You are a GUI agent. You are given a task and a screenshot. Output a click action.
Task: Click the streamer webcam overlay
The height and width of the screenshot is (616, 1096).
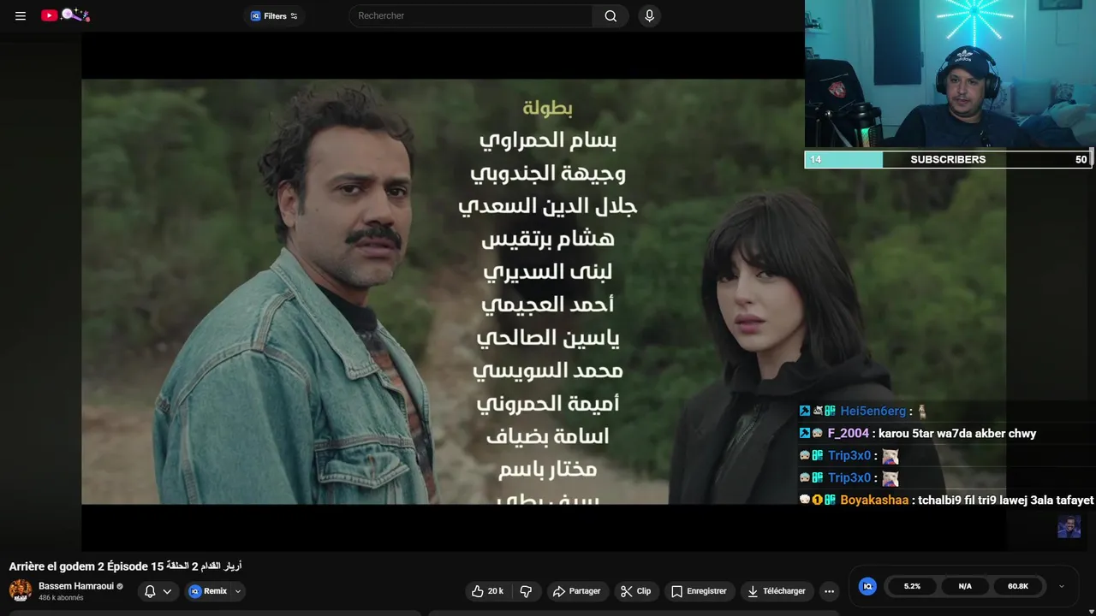(950, 74)
